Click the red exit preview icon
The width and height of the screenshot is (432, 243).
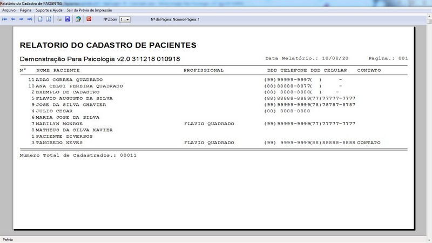pos(89,19)
